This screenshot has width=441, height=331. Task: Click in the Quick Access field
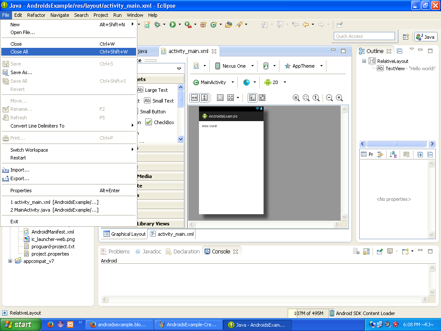click(x=364, y=36)
